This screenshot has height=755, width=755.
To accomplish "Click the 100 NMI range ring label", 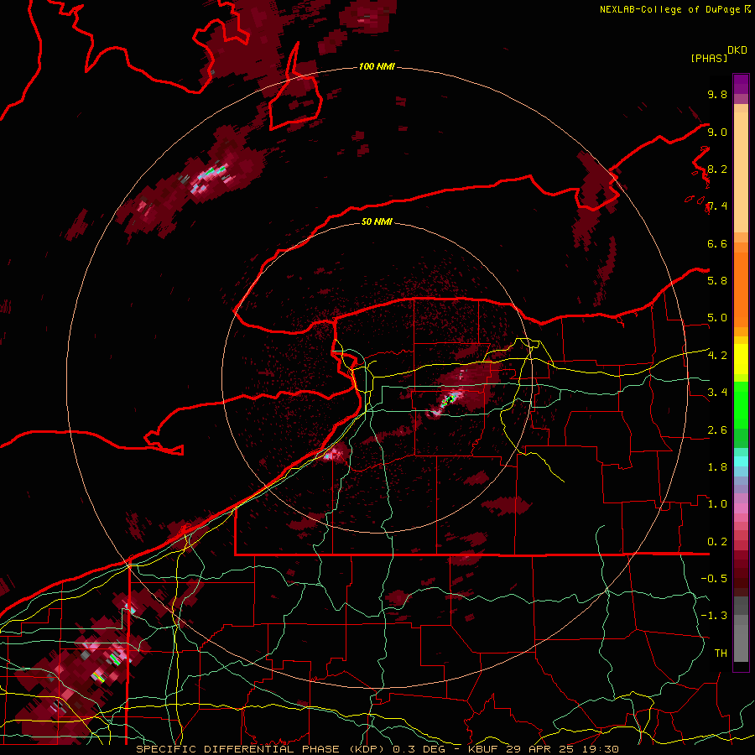I will point(377,66).
